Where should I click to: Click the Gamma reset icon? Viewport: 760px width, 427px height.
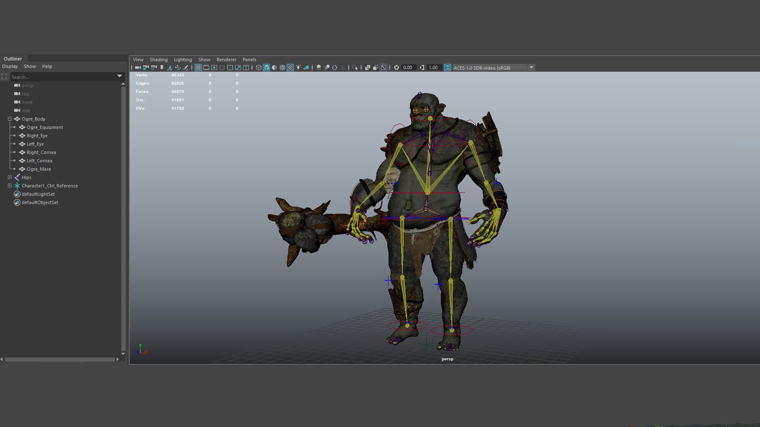pyautogui.click(x=422, y=68)
